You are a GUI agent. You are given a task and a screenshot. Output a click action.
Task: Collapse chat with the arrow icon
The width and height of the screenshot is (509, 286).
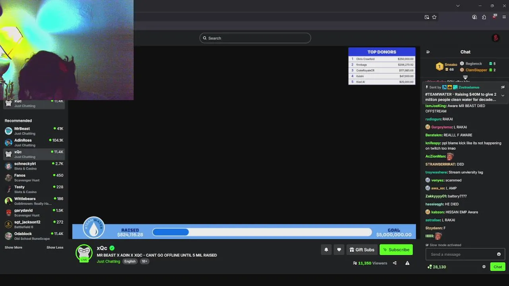pyautogui.click(x=428, y=52)
